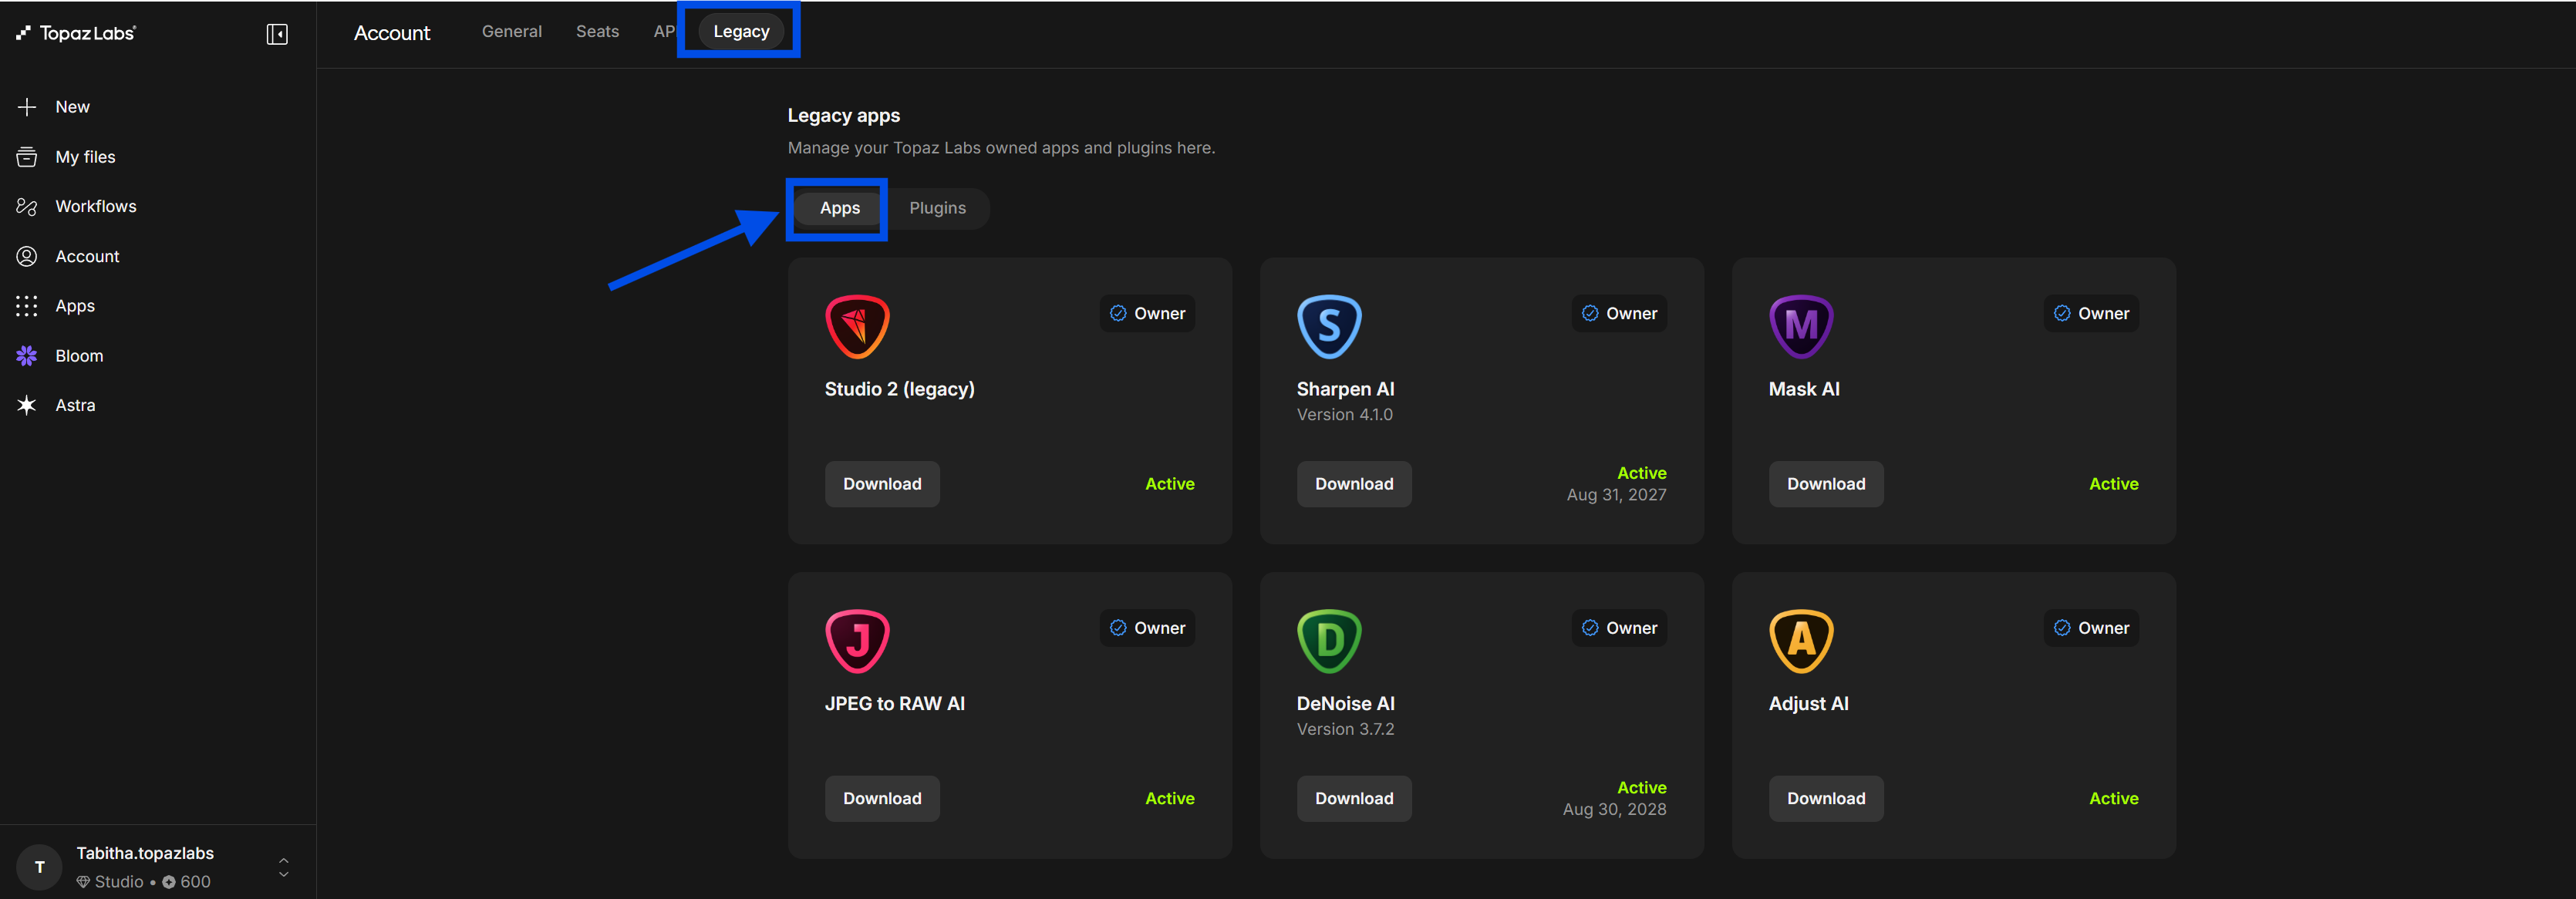Click Owner badge on Studio 2 card

1147,314
